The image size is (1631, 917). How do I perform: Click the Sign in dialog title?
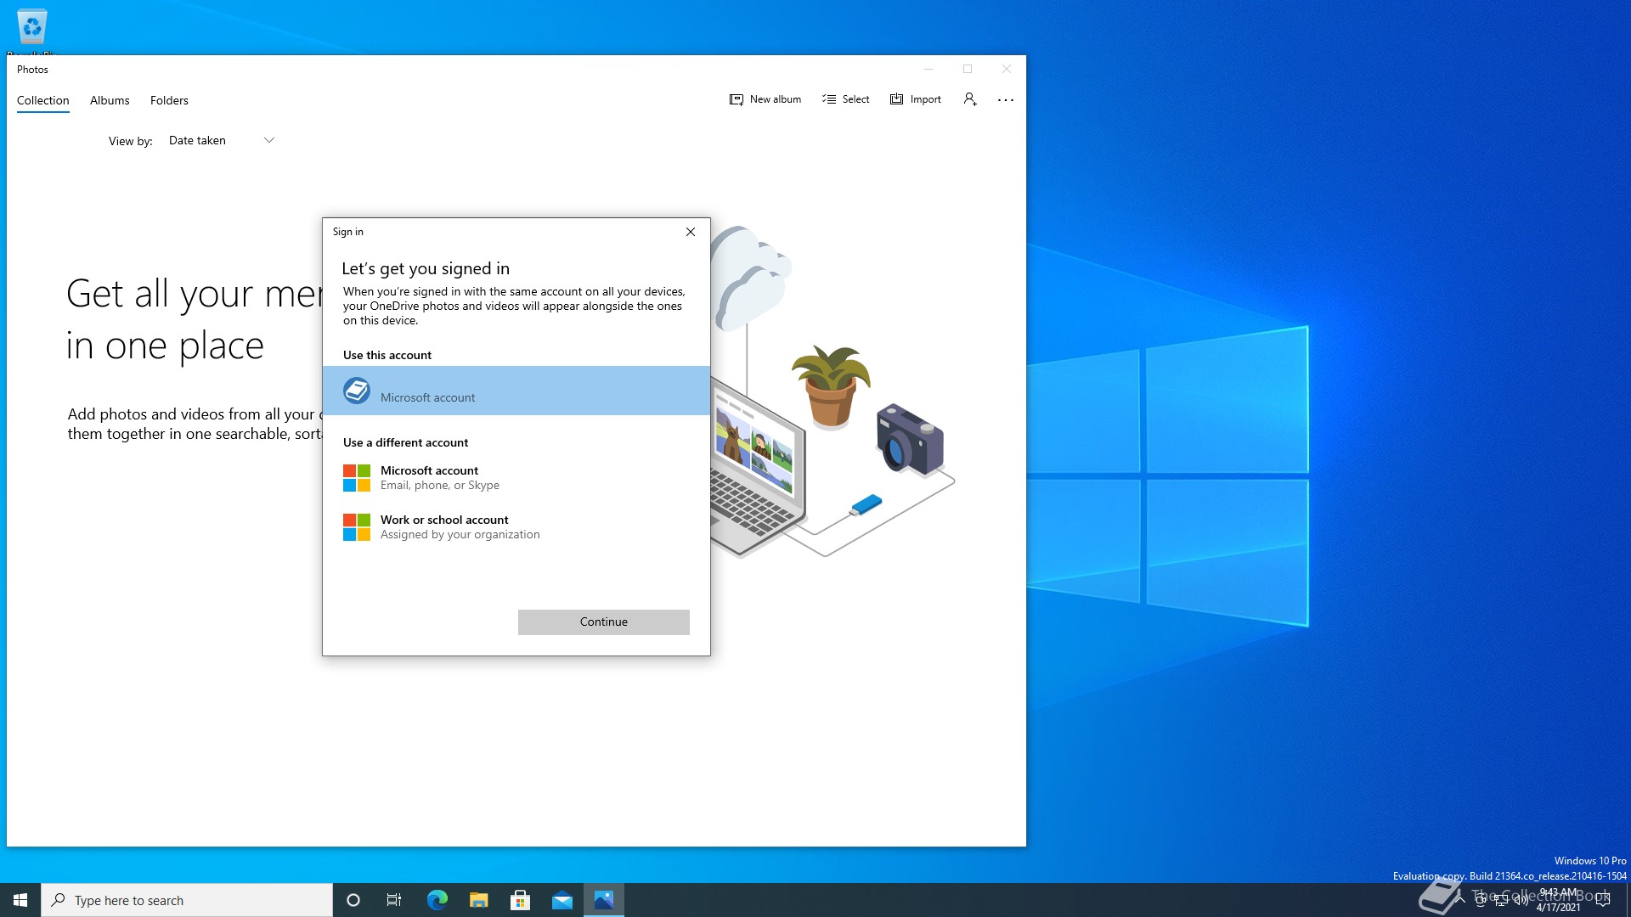(x=348, y=232)
